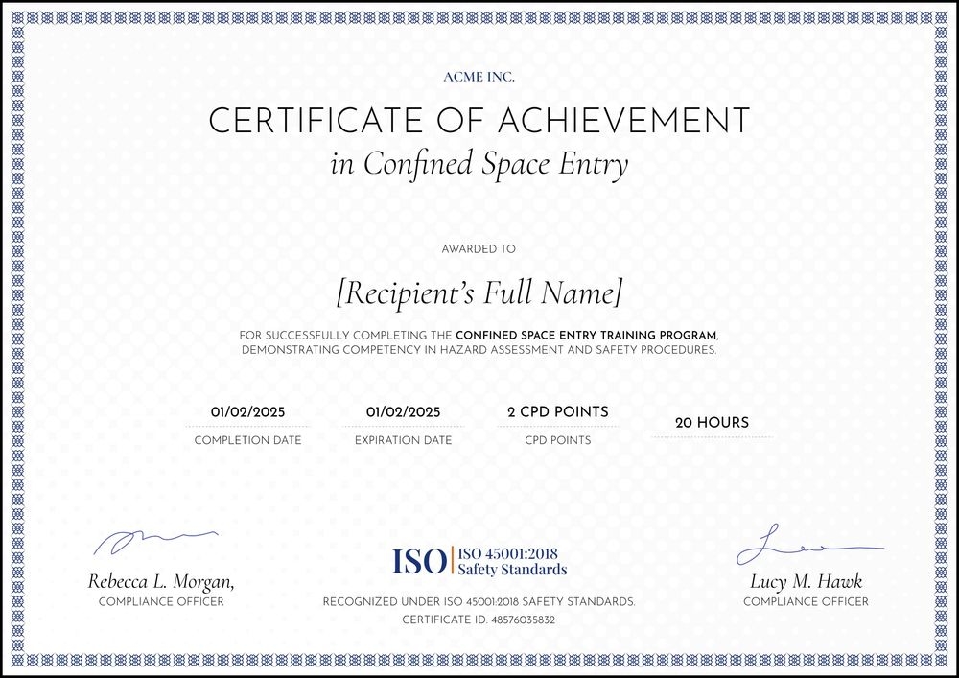Click the recognized under ISO 45001:2018 statement

pos(479,602)
